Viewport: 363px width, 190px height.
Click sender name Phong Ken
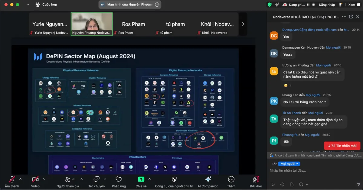click(x=290, y=95)
